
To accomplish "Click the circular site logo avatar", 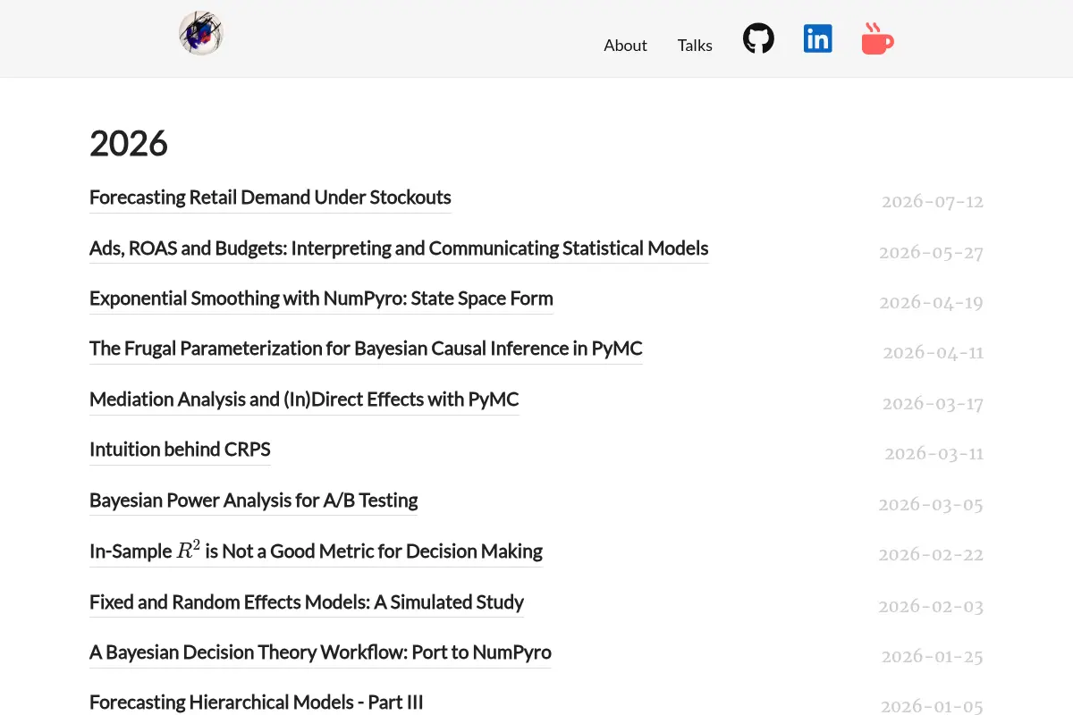I will click(x=201, y=34).
